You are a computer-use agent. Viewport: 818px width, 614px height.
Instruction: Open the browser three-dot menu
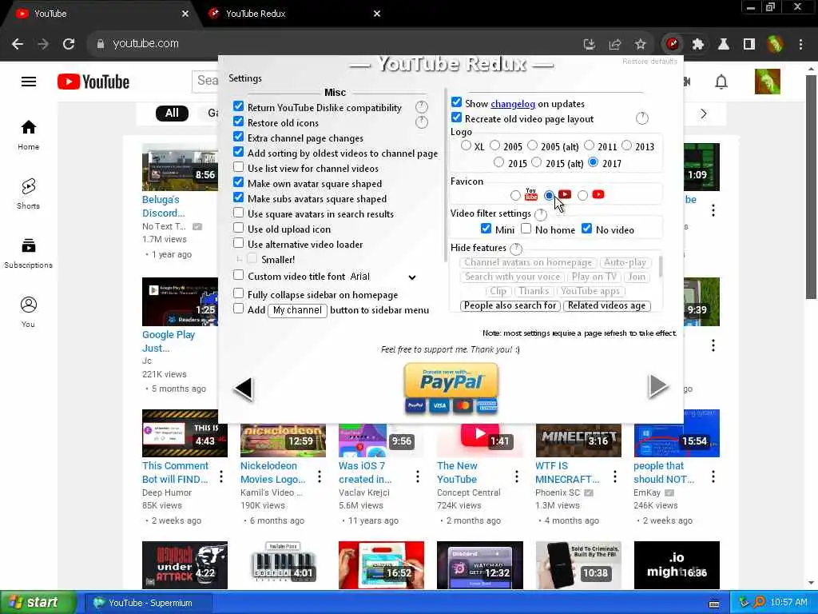tap(800, 44)
